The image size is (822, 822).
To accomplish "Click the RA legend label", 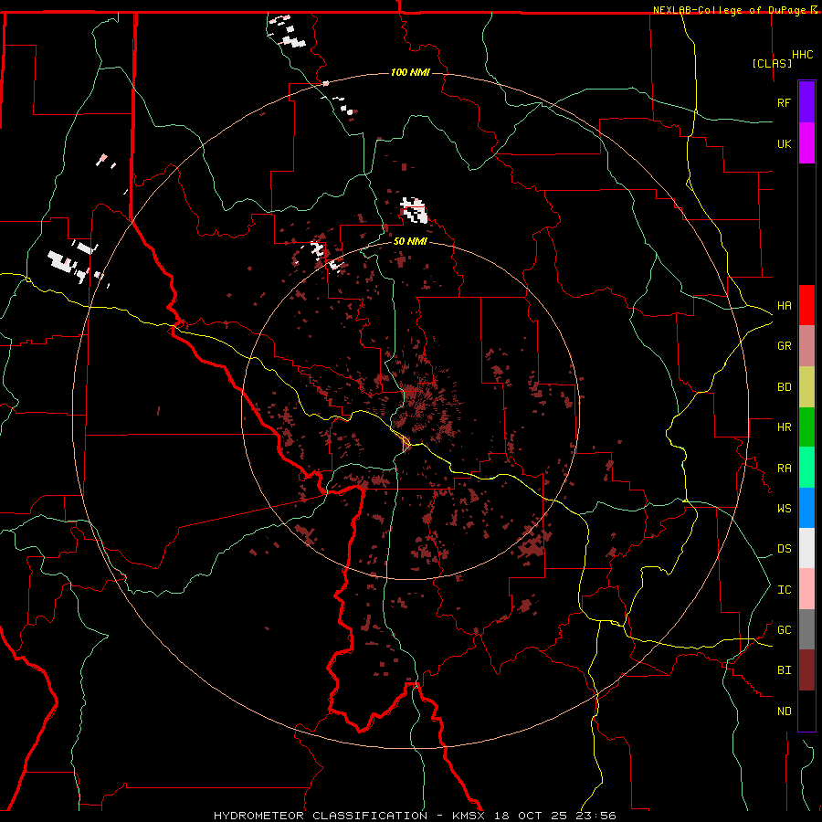I will (784, 468).
